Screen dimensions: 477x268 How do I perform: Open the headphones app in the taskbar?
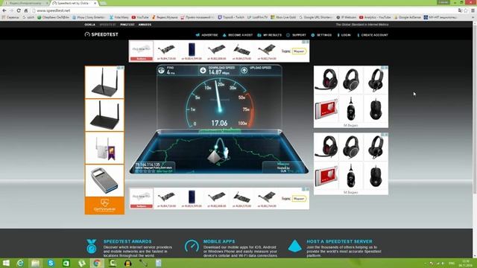click(x=127, y=263)
